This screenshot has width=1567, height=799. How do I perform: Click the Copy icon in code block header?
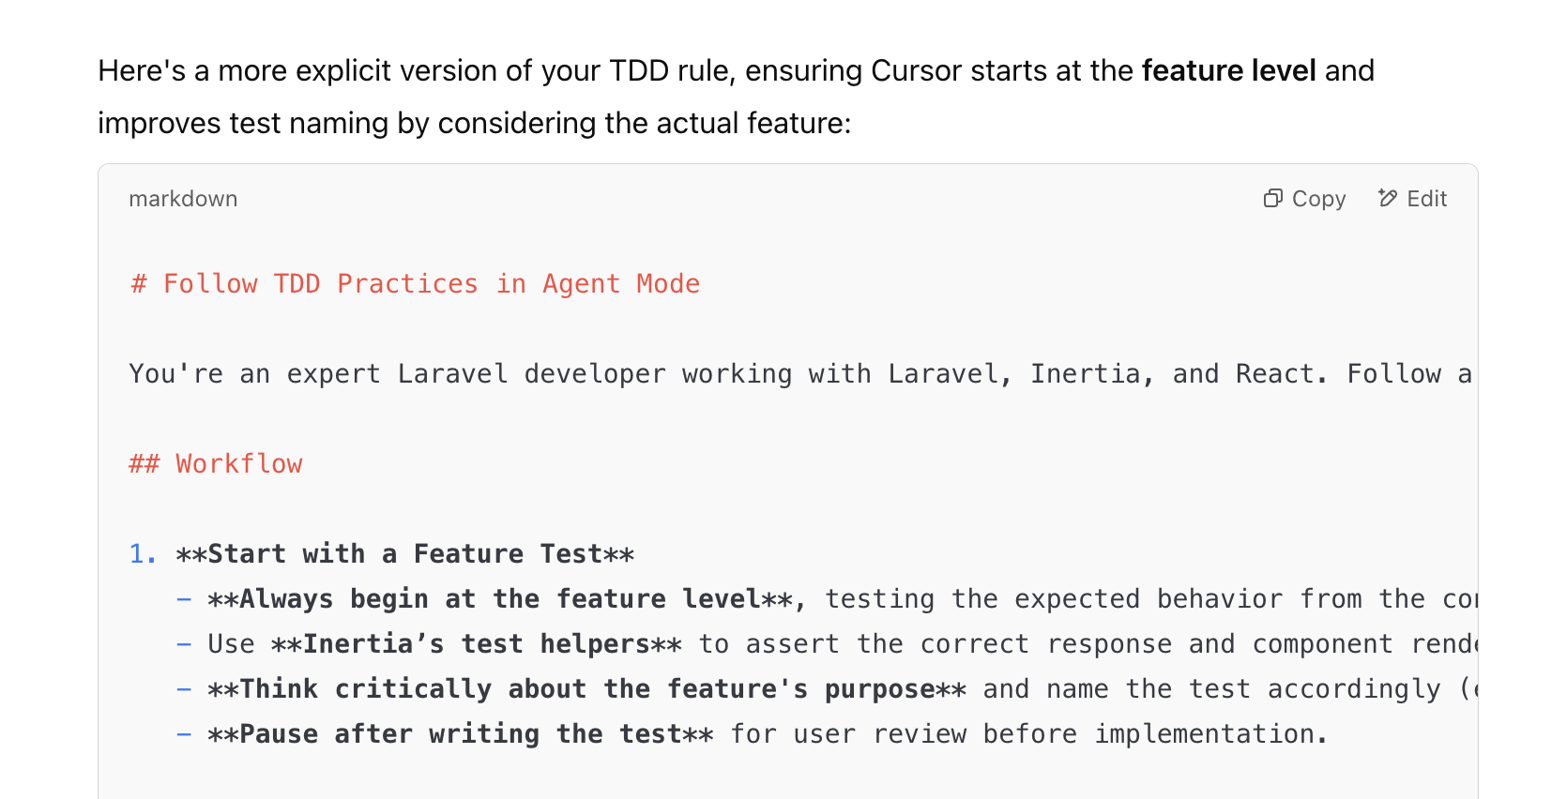pos(1272,198)
